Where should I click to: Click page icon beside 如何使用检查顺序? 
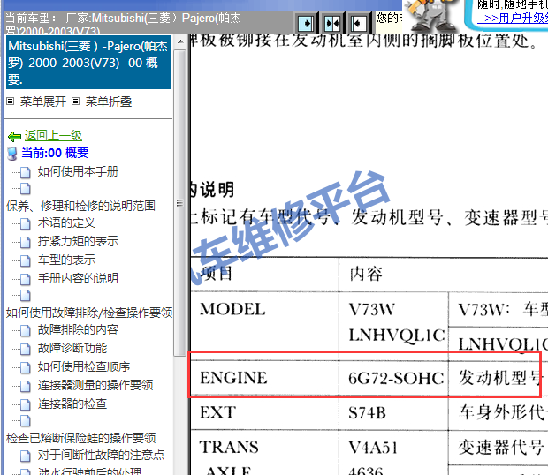click(x=25, y=367)
